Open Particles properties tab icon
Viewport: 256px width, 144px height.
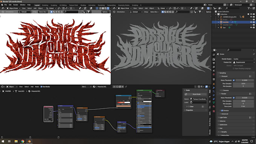pos(214,91)
